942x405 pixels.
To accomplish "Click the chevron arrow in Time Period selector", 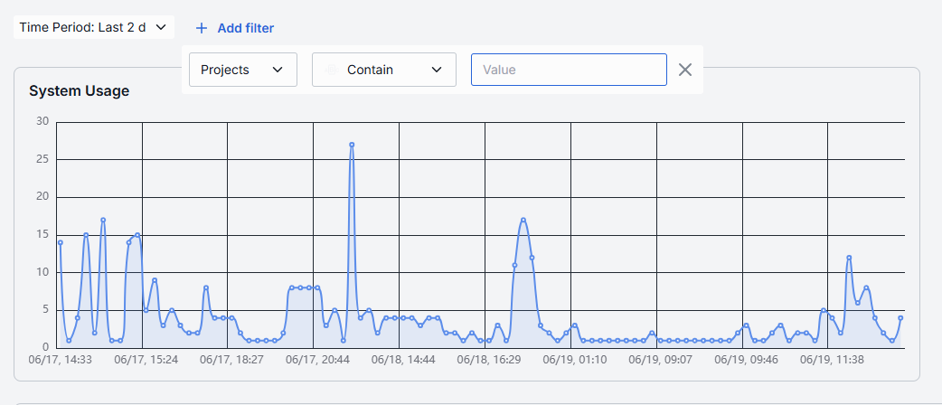I will (x=160, y=28).
